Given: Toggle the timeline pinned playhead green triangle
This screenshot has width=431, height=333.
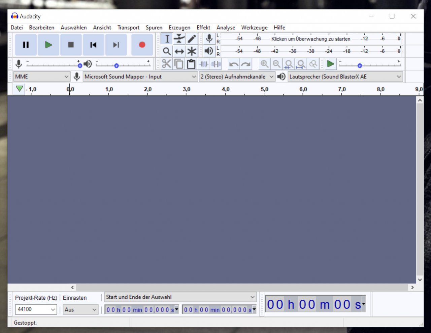Looking at the screenshot, I should click(19, 89).
